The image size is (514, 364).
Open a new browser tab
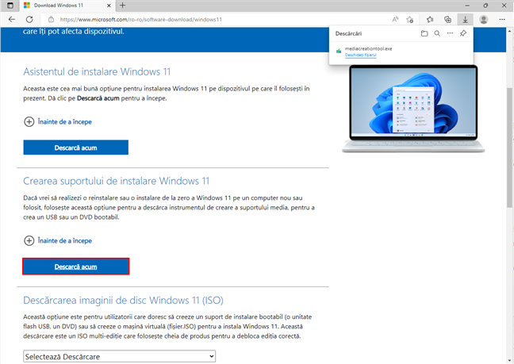123,6
